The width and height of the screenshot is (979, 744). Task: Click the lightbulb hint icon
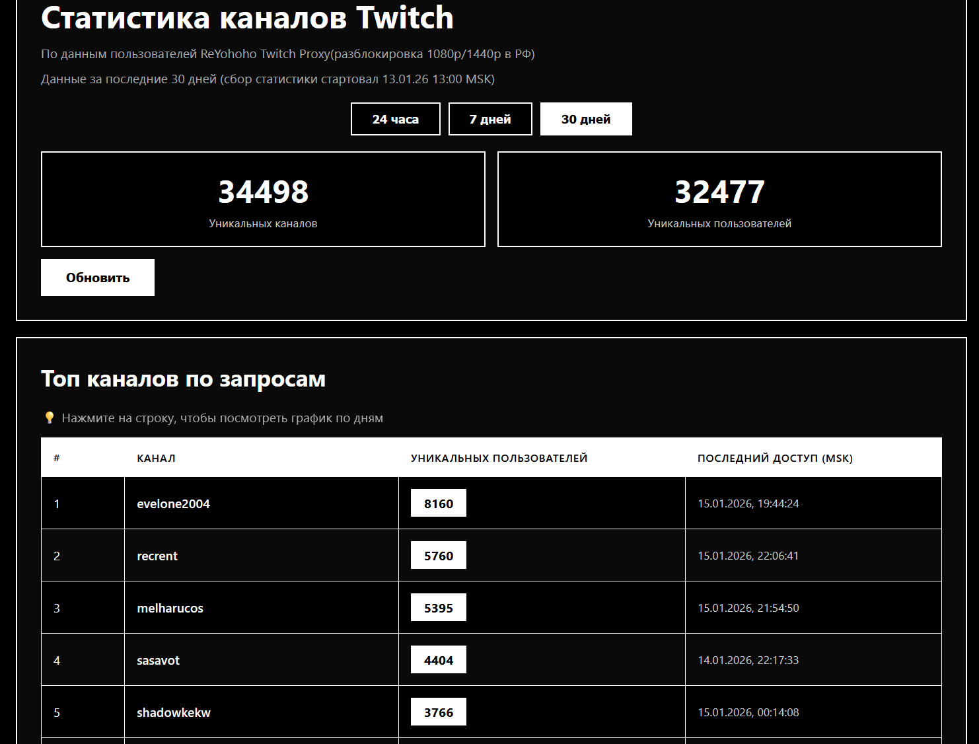click(x=49, y=418)
